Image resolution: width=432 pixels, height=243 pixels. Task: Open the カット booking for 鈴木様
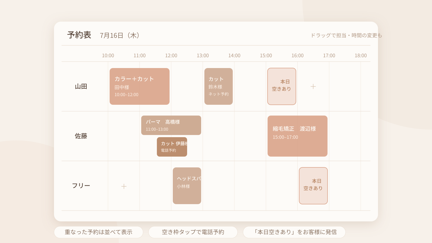click(218, 86)
